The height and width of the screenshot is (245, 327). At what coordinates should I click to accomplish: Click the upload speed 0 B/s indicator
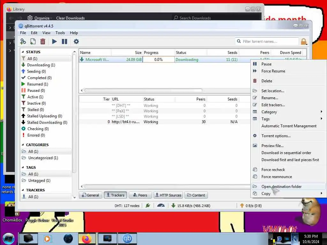pyautogui.click(x=251, y=206)
